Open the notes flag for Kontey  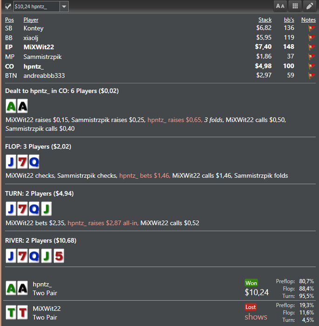click(312, 28)
